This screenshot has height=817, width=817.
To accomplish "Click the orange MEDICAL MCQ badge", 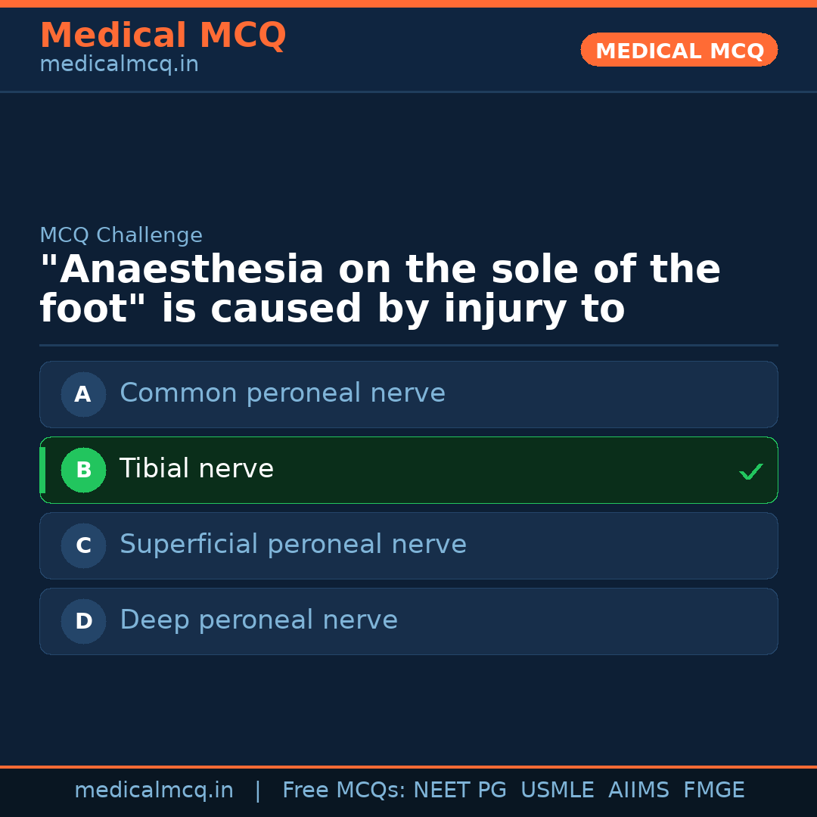I will point(679,50).
